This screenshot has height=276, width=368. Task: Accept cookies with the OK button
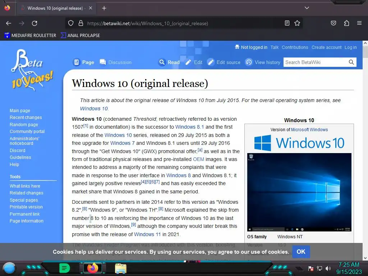(x=301, y=252)
